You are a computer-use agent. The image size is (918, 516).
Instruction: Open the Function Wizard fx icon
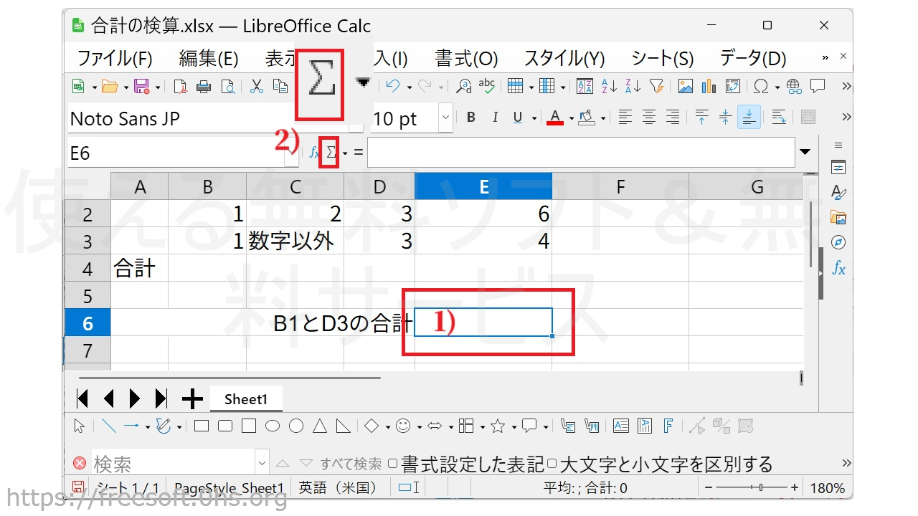tap(314, 153)
